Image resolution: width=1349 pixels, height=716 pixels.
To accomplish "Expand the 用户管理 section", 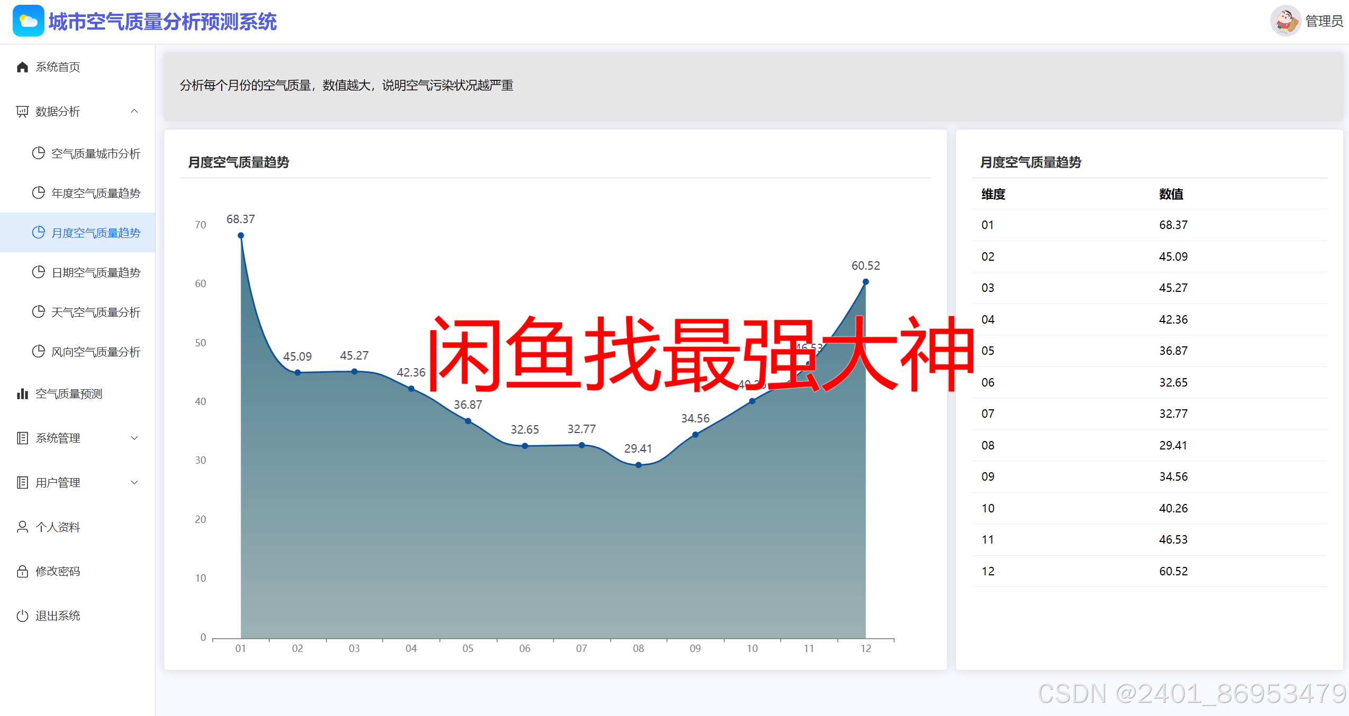I will click(x=134, y=482).
